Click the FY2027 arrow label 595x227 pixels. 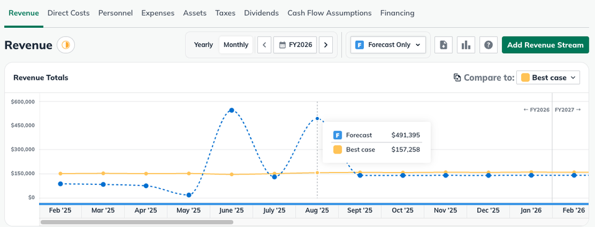coord(568,110)
